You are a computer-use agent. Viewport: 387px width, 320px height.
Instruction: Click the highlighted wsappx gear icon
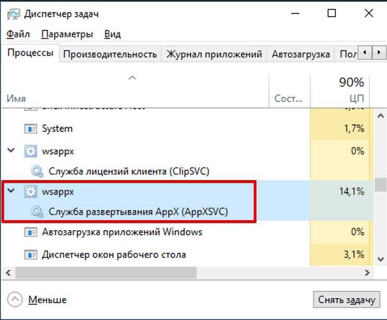click(31, 192)
